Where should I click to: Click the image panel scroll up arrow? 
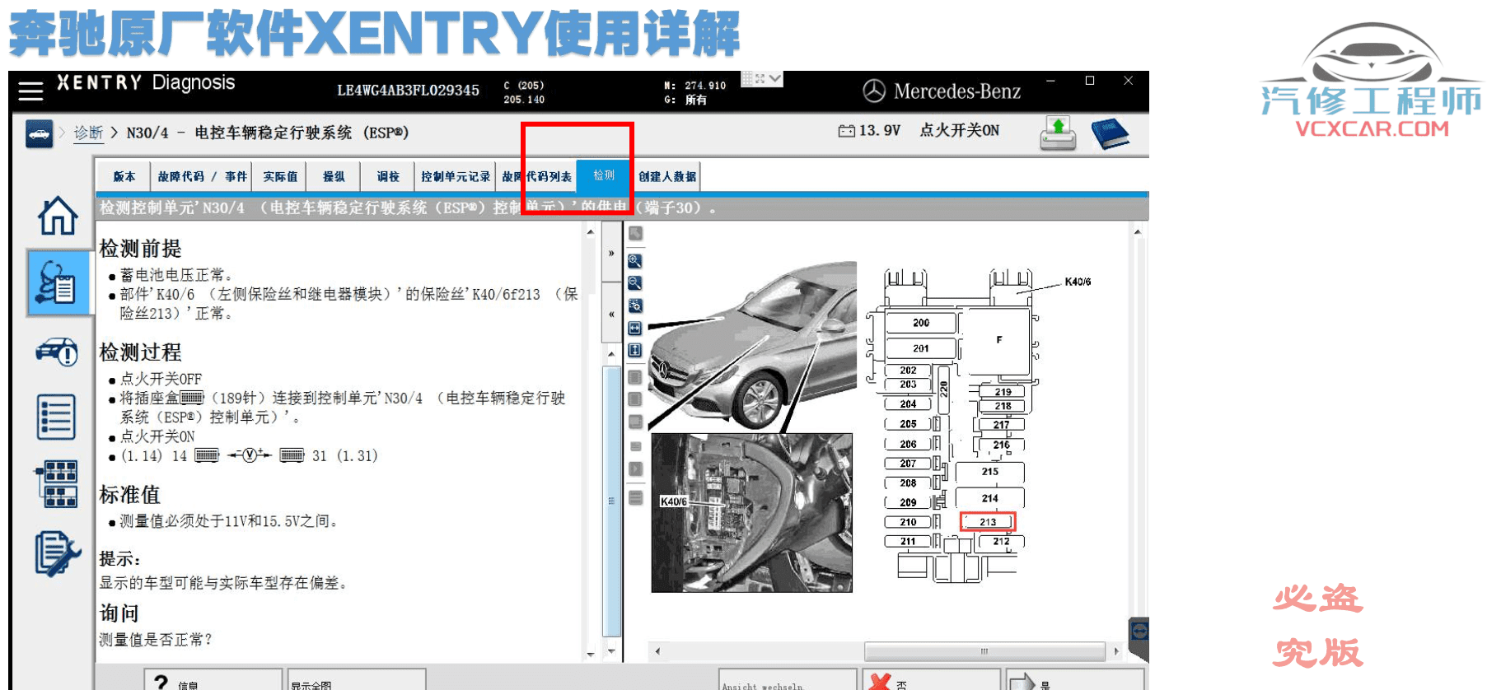[x=1138, y=232]
